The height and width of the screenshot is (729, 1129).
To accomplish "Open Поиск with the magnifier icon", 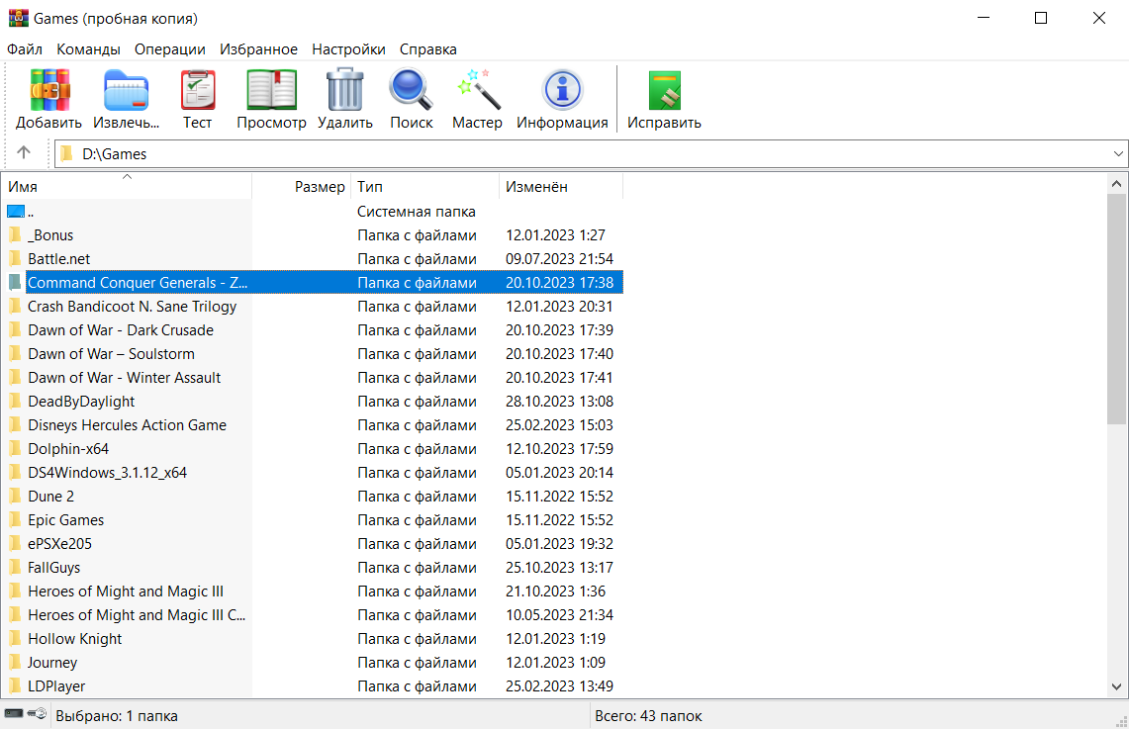I will pyautogui.click(x=412, y=91).
